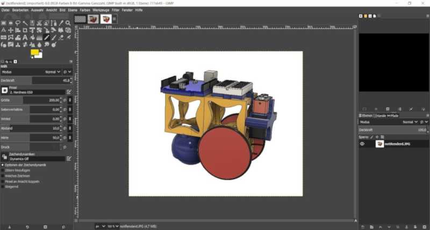
Task: Open tool options tab configuration menu
Action: tap(71, 62)
